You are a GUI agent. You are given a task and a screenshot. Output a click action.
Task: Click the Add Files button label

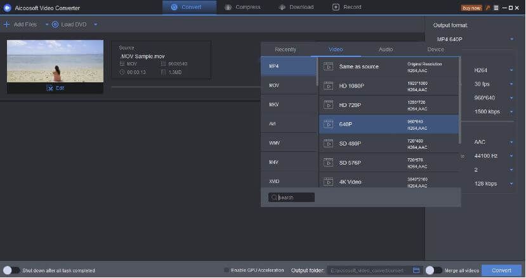25,25
